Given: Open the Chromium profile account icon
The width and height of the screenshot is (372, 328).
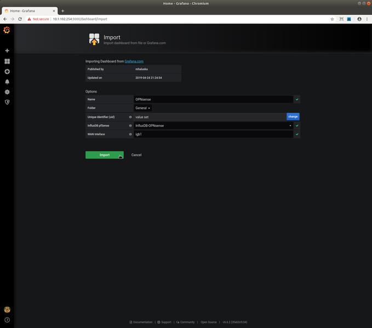Looking at the screenshot, I should tap(359, 19).
